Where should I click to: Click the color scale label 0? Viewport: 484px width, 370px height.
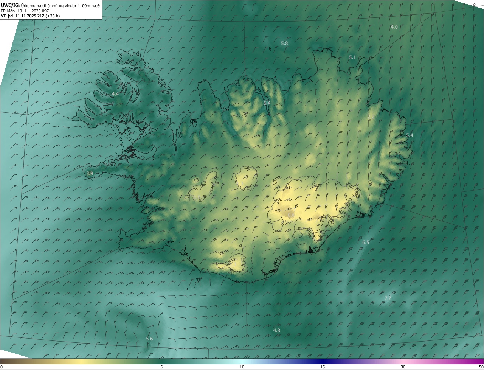pos(2,367)
